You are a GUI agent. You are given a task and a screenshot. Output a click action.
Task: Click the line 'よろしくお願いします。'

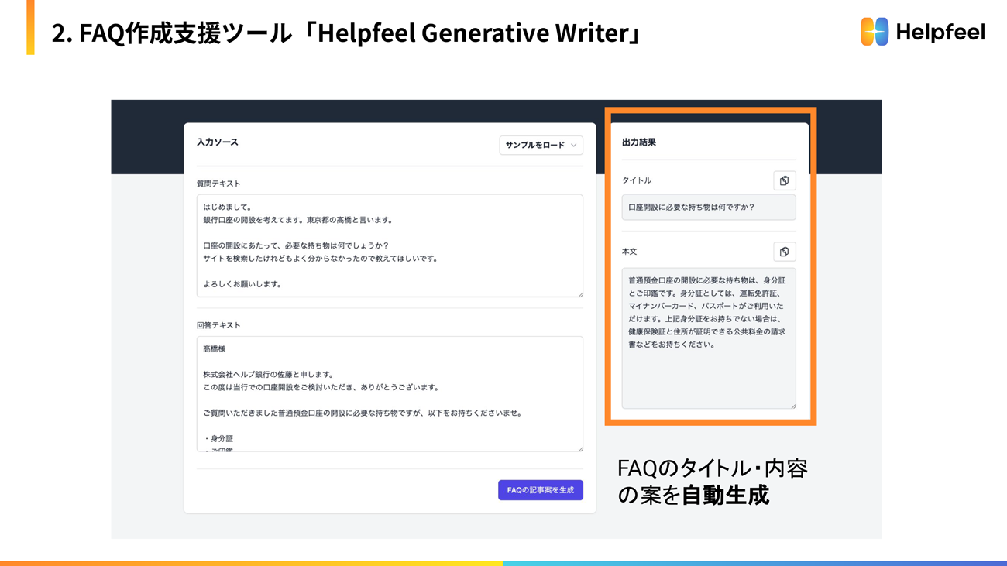point(244,284)
